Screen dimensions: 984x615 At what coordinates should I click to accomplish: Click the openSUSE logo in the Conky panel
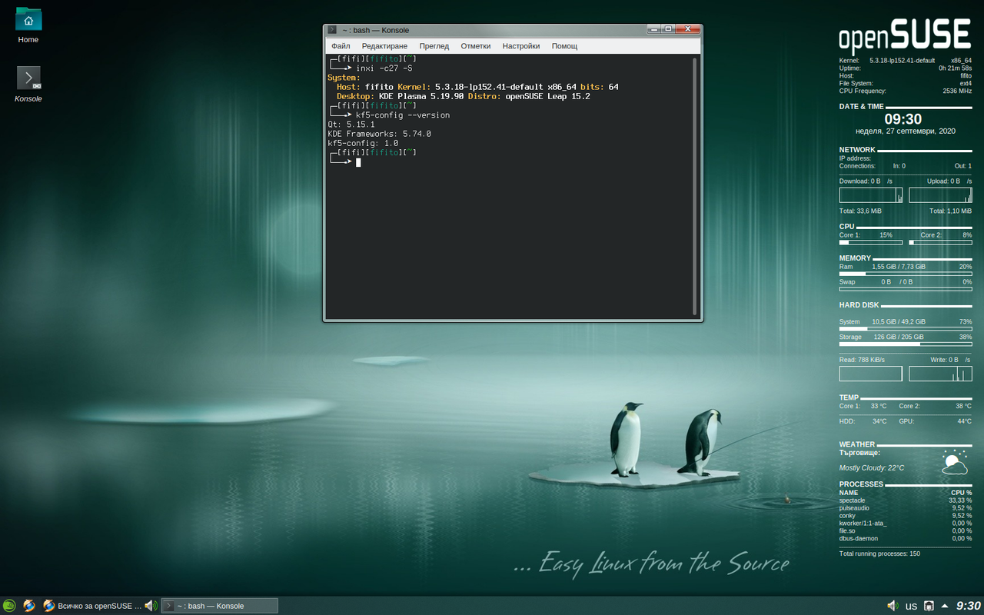coord(905,36)
